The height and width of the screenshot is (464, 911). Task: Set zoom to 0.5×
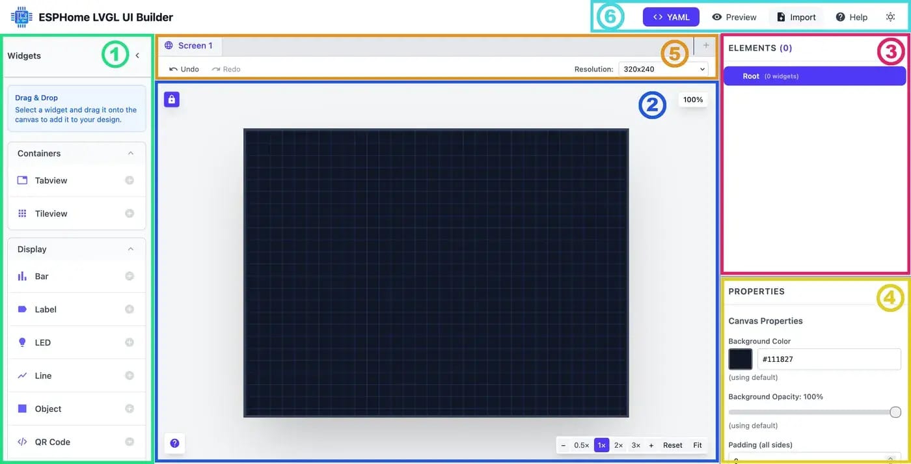581,445
